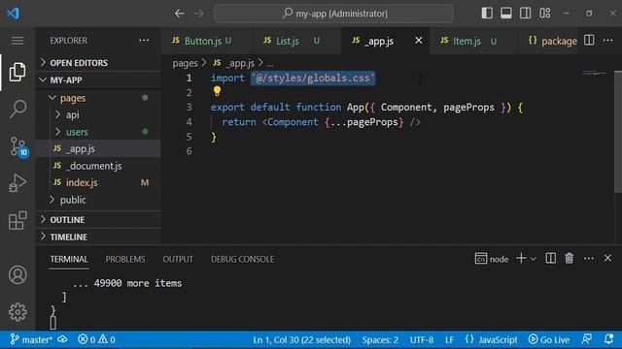Toggle the primary side bar layout icon
The width and height of the screenshot is (622, 349).
487,14
